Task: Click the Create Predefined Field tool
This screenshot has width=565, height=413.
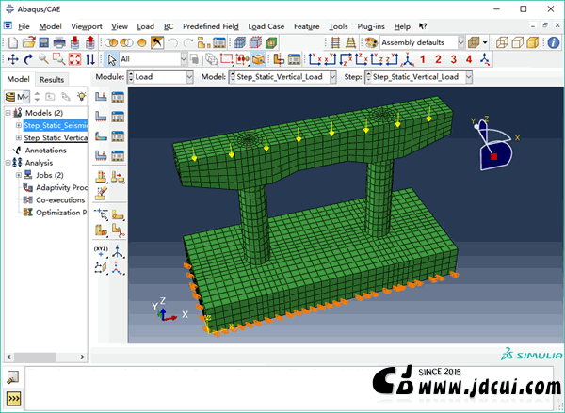Action: point(101,136)
